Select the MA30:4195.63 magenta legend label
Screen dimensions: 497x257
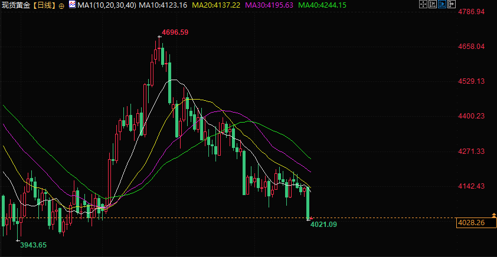click(x=269, y=5)
